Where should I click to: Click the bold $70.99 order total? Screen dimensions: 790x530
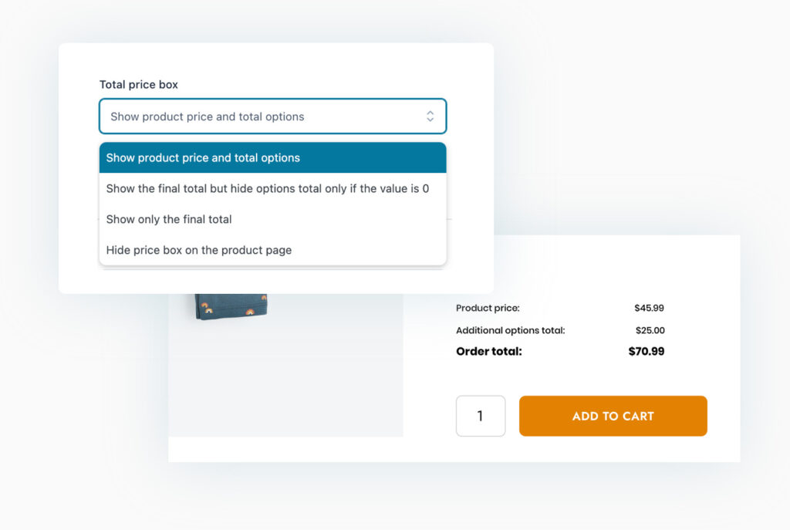pyautogui.click(x=646, y=352)
